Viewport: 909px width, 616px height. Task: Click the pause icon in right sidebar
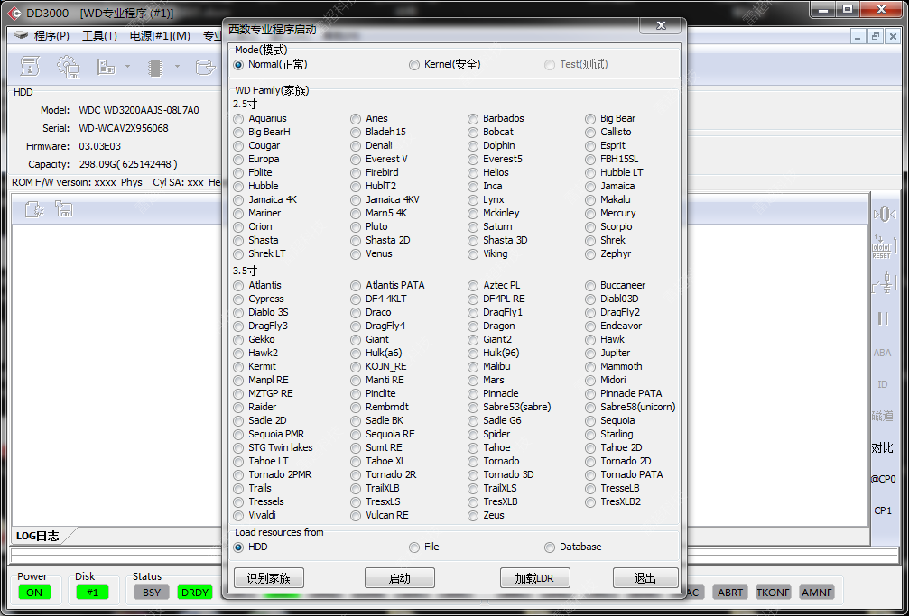click(883, 318)
